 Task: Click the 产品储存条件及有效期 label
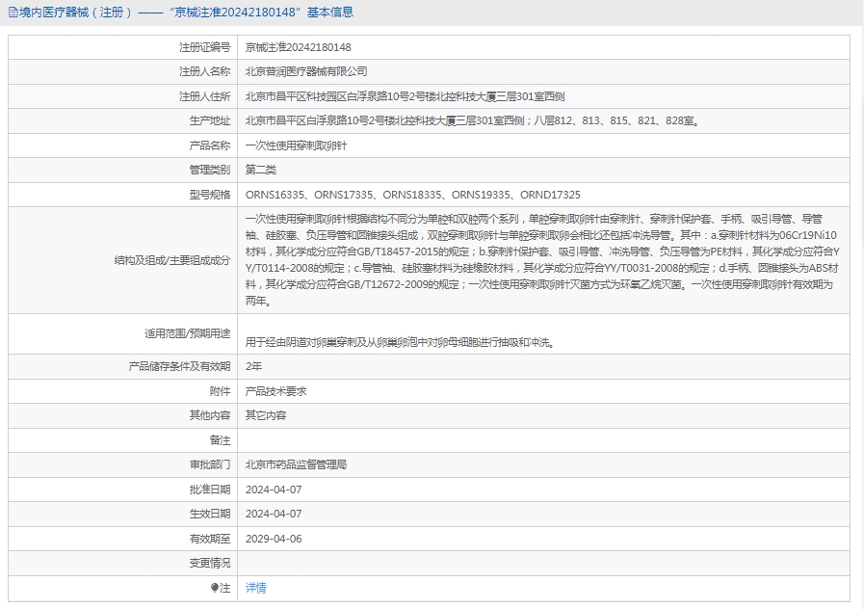click(x=179, y=366)
